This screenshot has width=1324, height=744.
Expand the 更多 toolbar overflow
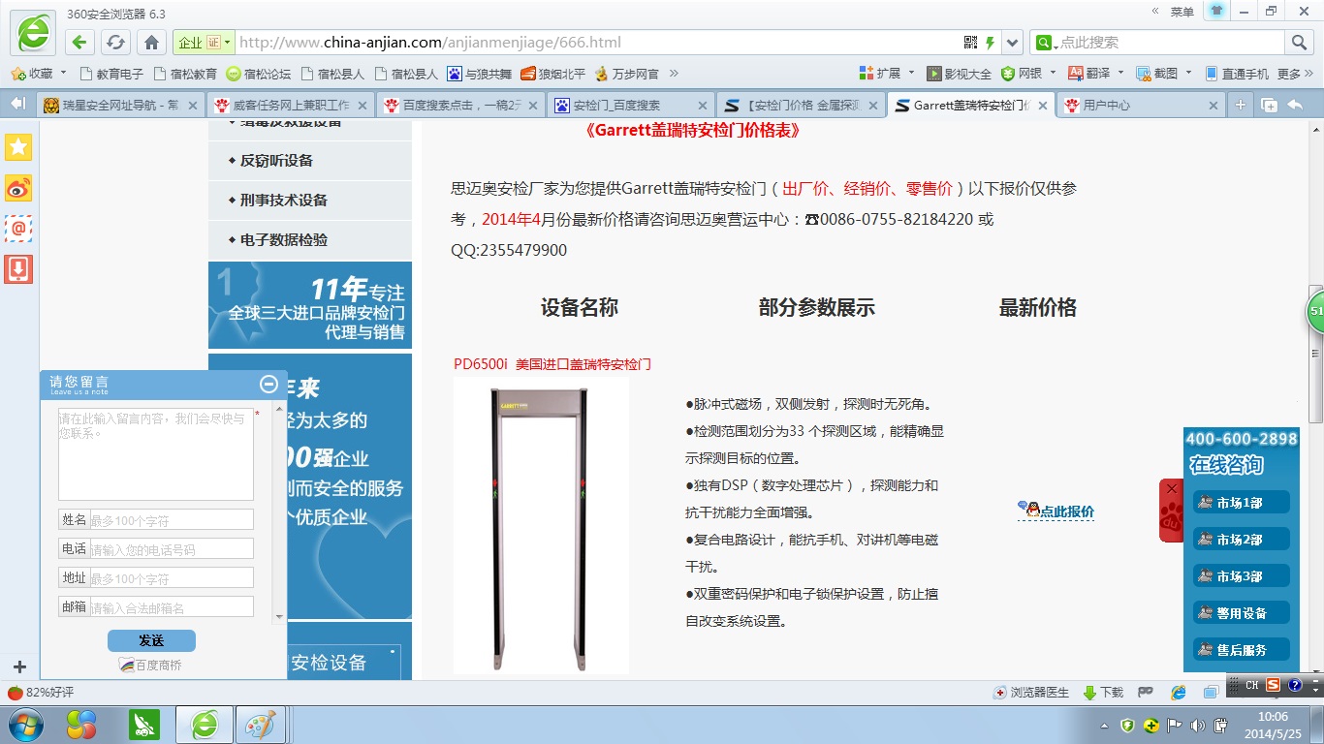1294,74
